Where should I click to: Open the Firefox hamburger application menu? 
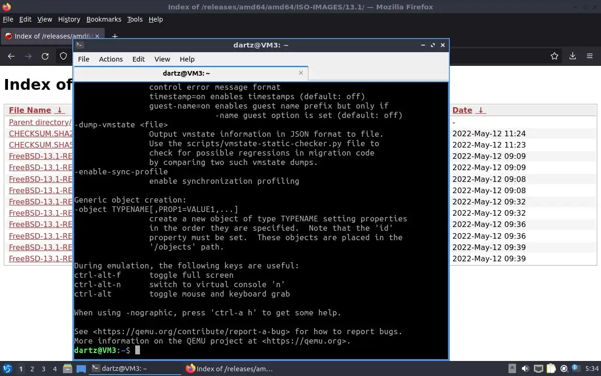590,56
